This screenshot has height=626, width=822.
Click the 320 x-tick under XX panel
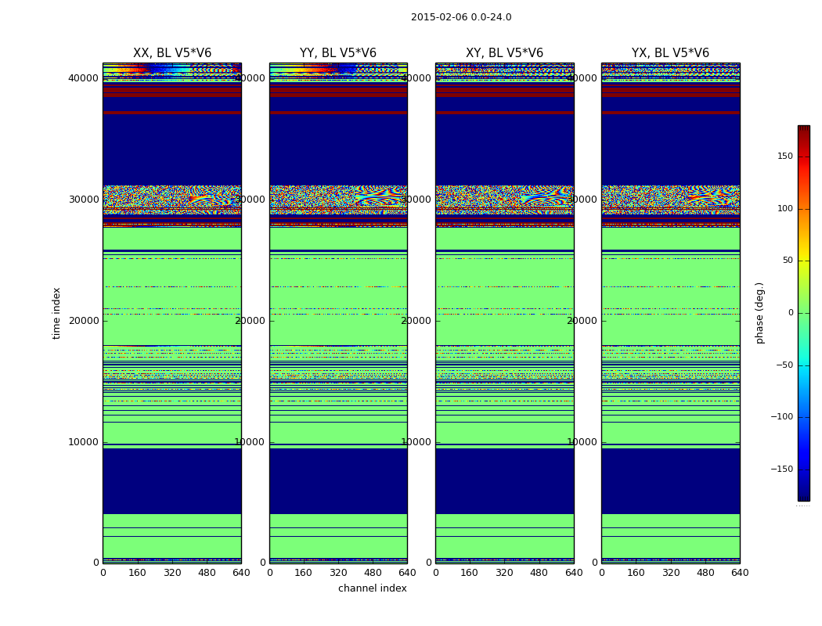tap(172, 573)
